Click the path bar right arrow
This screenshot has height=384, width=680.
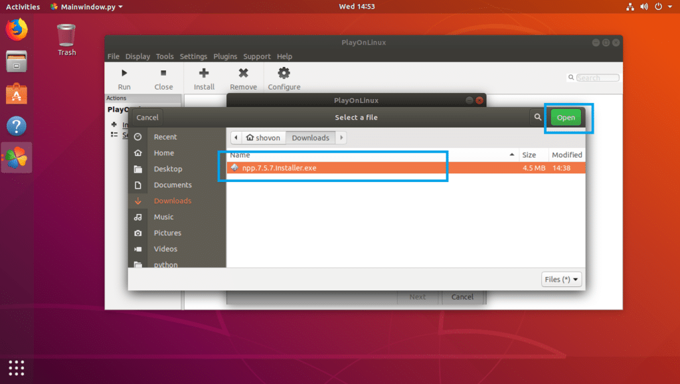tap(341, 138)
